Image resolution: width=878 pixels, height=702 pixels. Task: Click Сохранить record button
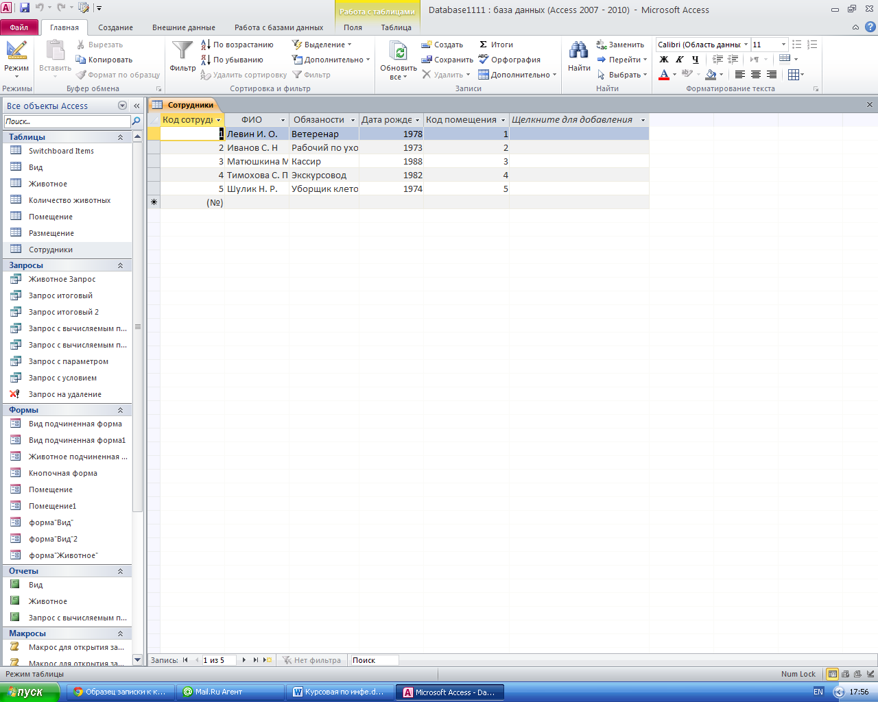tap(447, 60)
